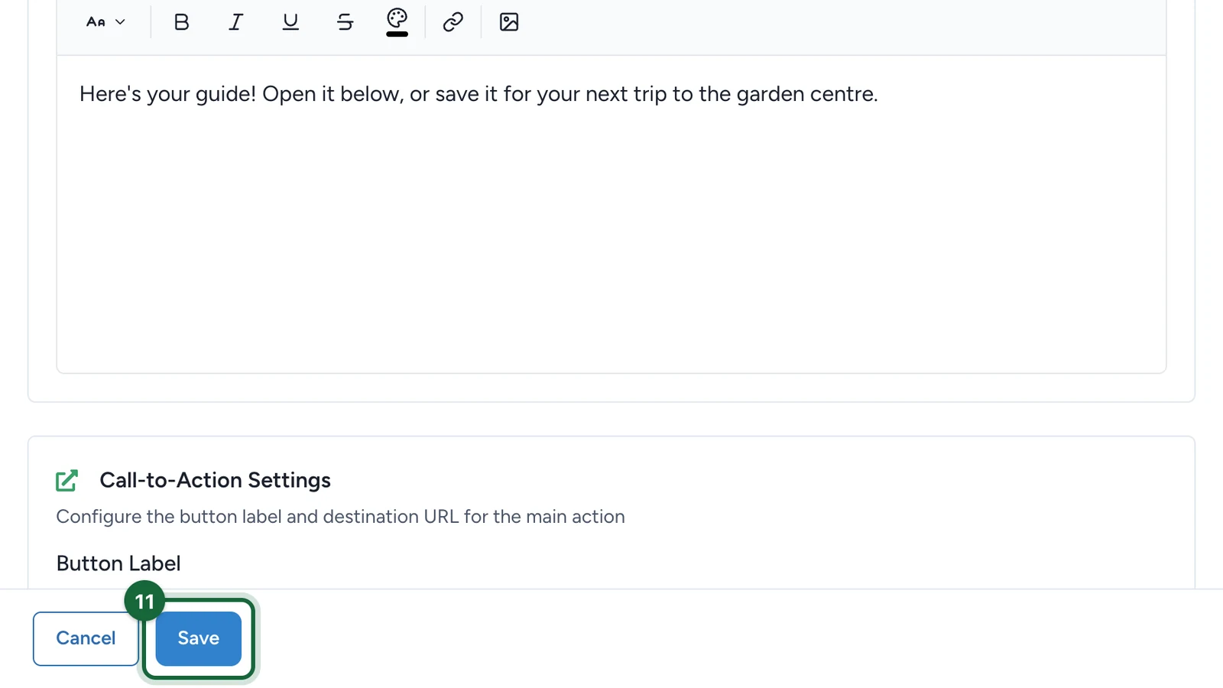Open the text color palette
This screenshot has height=688, width=1223.
pos(397,22)
